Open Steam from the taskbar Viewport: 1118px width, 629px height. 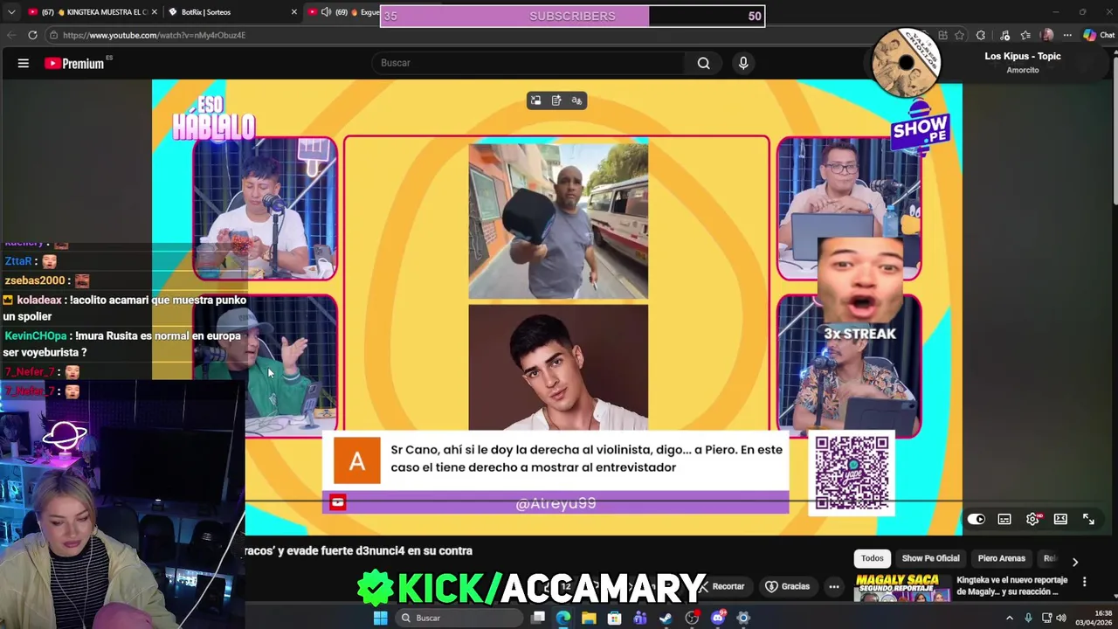[x=666, y=618]
